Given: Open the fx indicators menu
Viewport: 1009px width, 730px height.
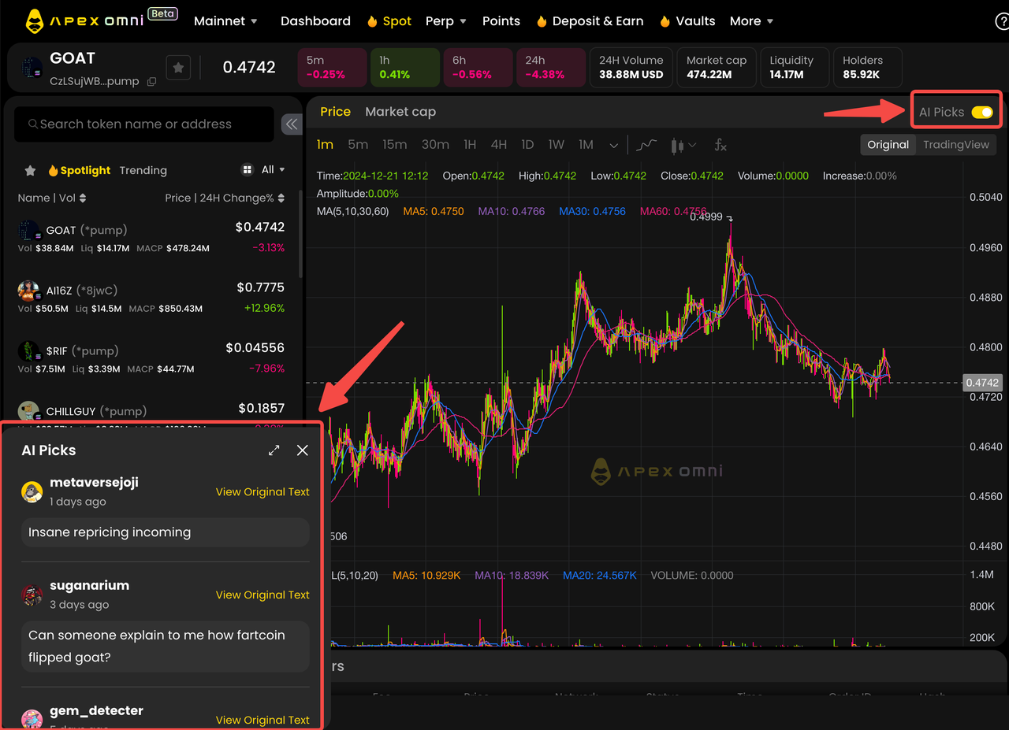Looking at the screenshot, I should (720, 145).
